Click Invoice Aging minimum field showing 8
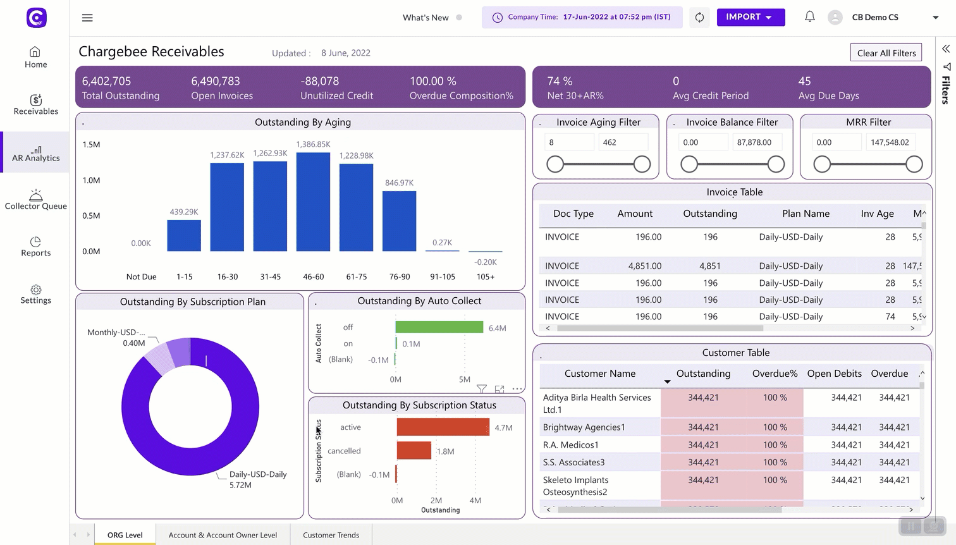The height and width of the screenshot is (545, 956). 569,142
